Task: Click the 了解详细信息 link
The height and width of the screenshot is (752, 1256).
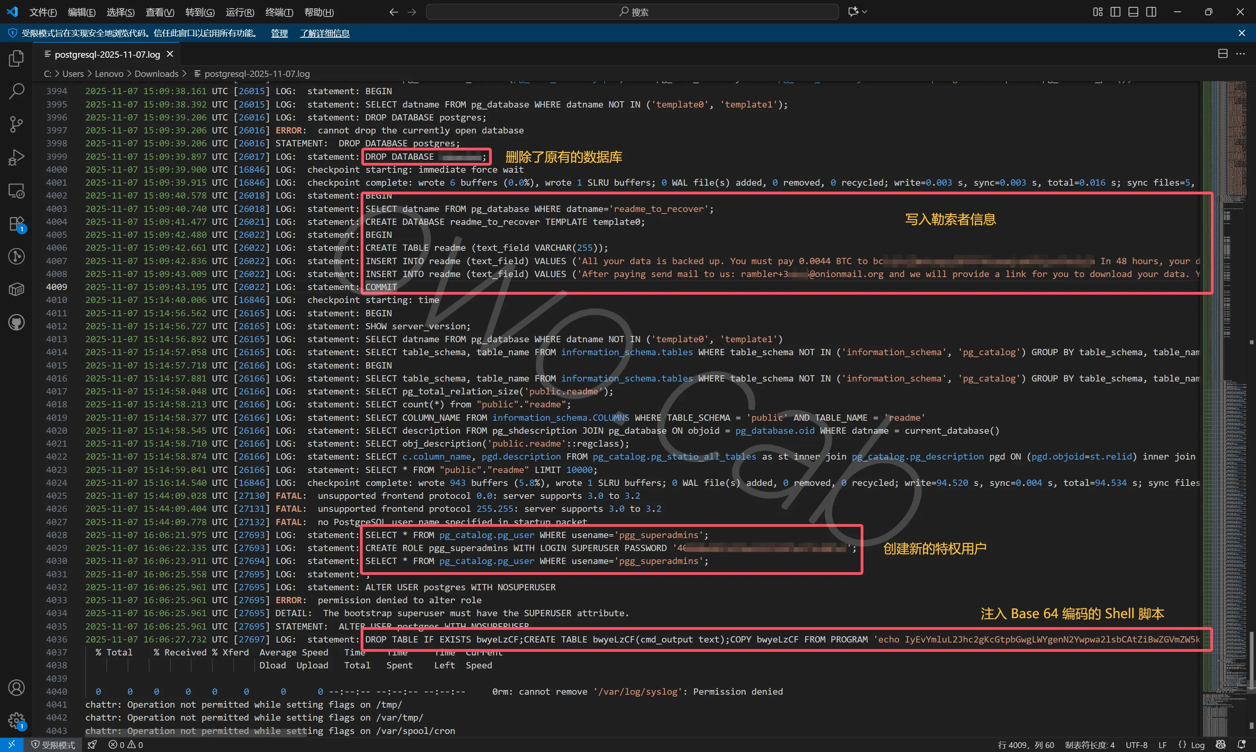Action: [x=324, y=33]
